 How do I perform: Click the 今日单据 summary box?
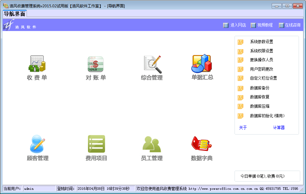267,176
